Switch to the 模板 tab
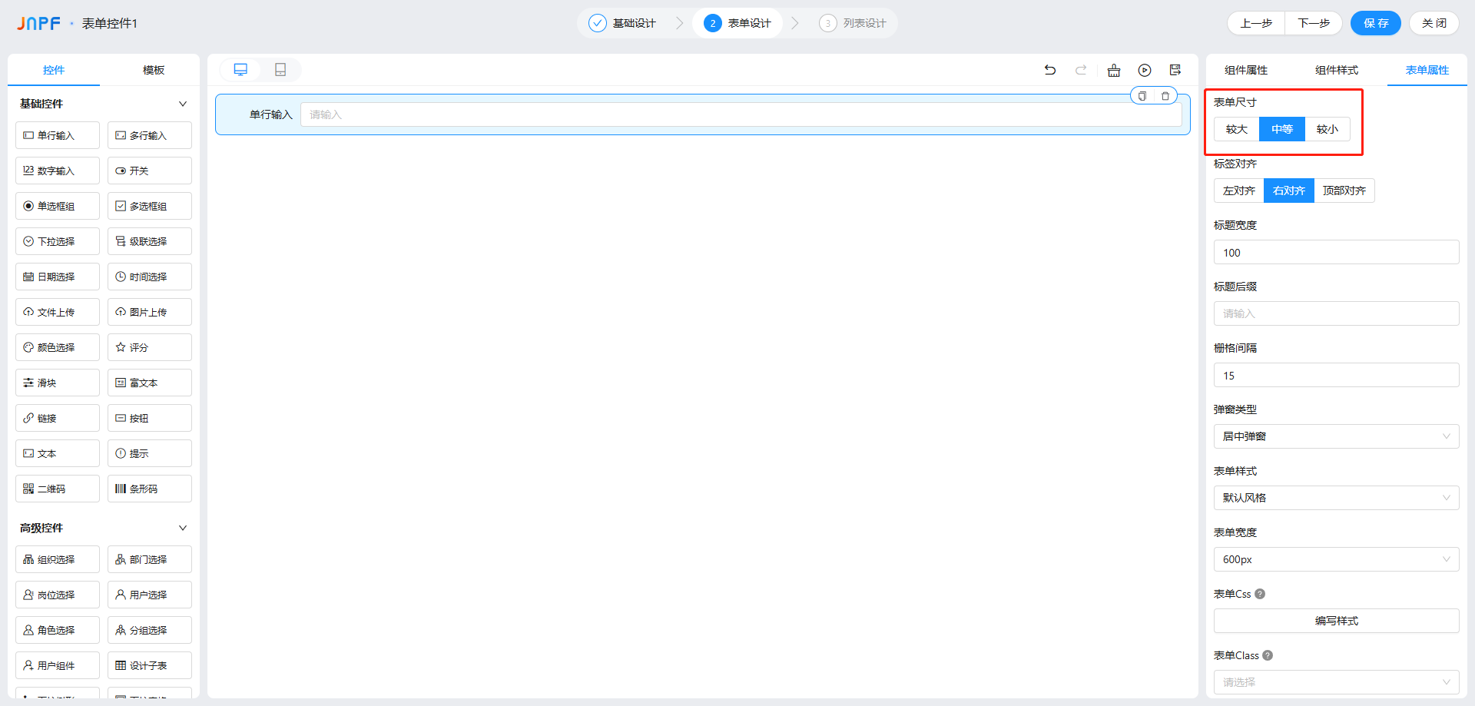This screenshot has width=1475, height=706. (154, 70)
